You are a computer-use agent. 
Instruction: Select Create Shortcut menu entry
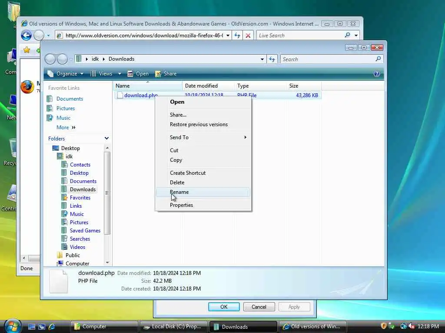pyautogui.click(x=203, y=173)
